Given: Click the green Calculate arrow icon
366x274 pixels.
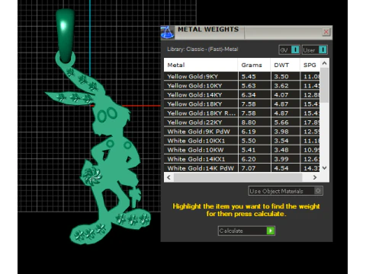Looking at the screenshot, I should (x=271, y=231).
